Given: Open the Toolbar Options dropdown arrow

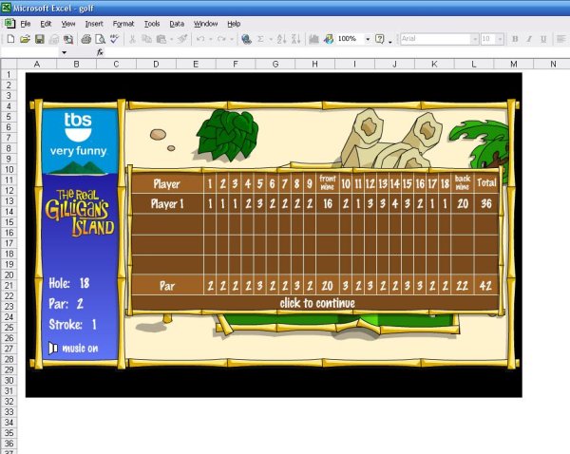Looking at the screenshot, I should click(390, 40).
